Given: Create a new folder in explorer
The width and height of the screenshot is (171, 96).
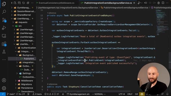Looking at the screenshot, I should coord(19,3).
